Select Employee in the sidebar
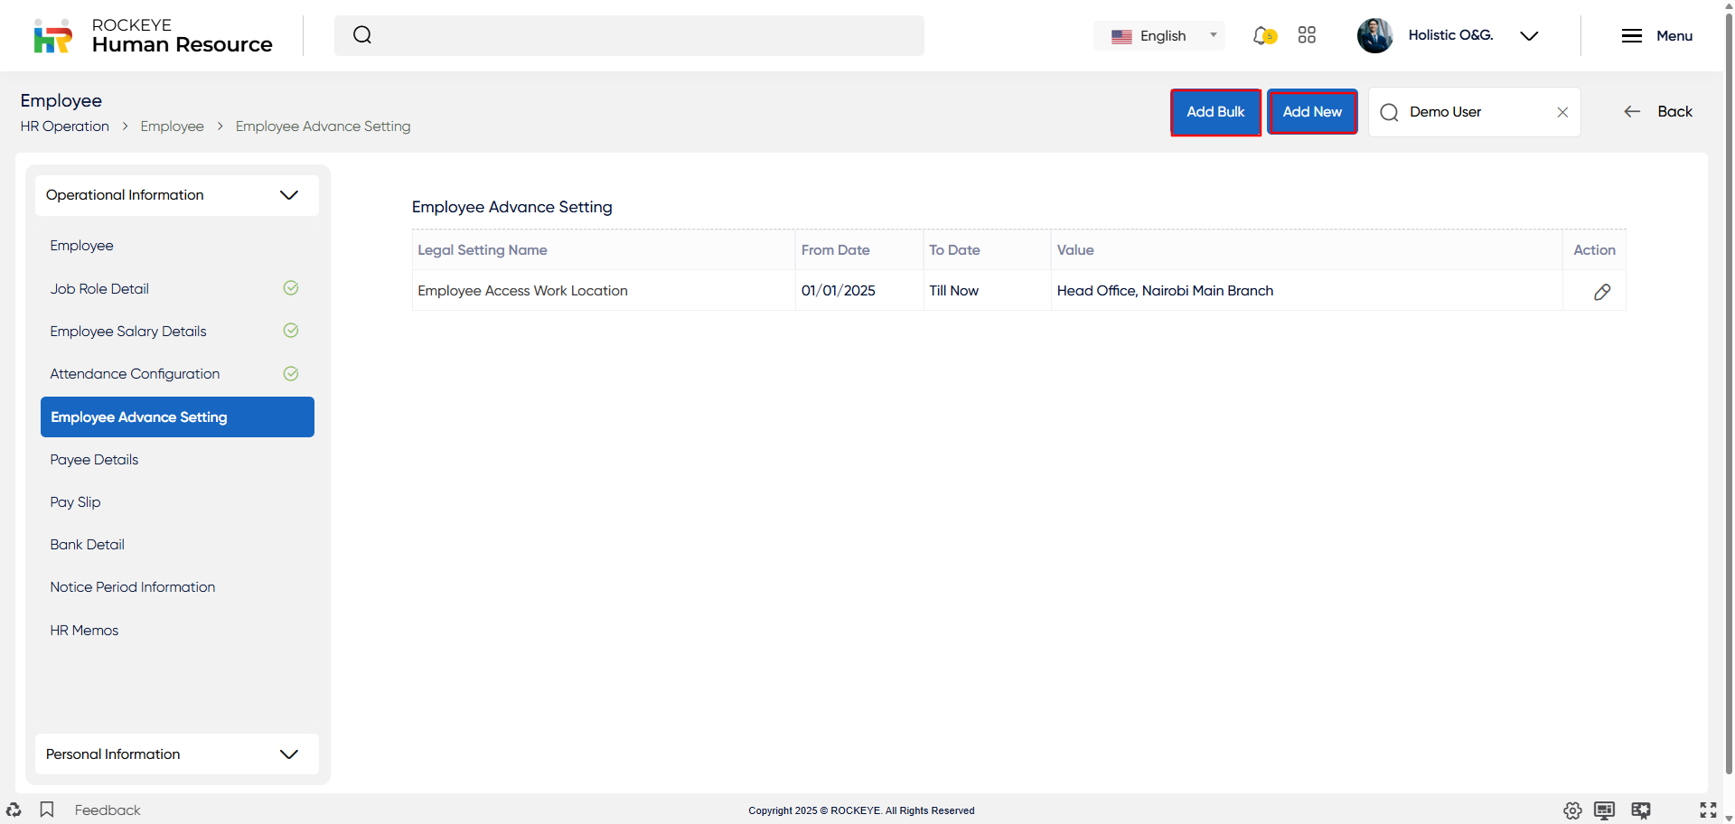1735x824 pixels. click(x=81, y=246)
